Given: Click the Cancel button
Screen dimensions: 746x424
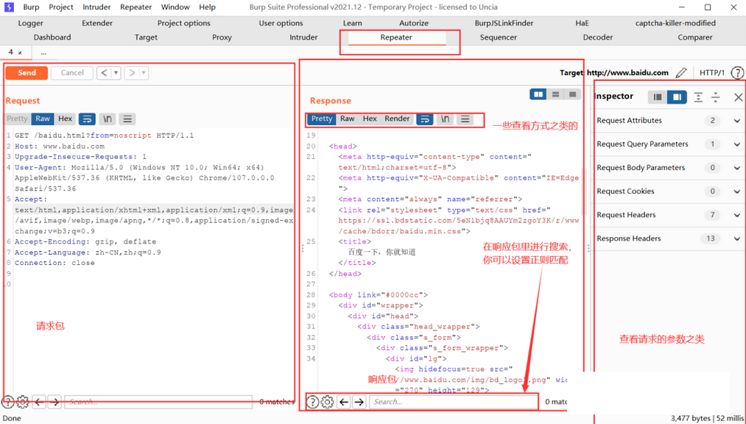Looking at the screenshot, I should (72, 73).
